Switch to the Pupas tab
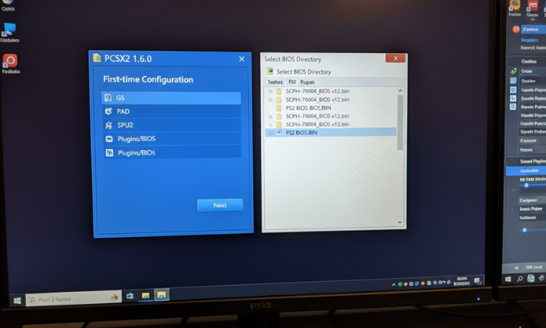 tap(308, 82)
